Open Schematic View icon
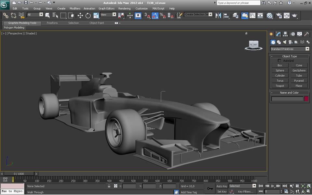This screenshot has height=195, width=312. point(260,15)
